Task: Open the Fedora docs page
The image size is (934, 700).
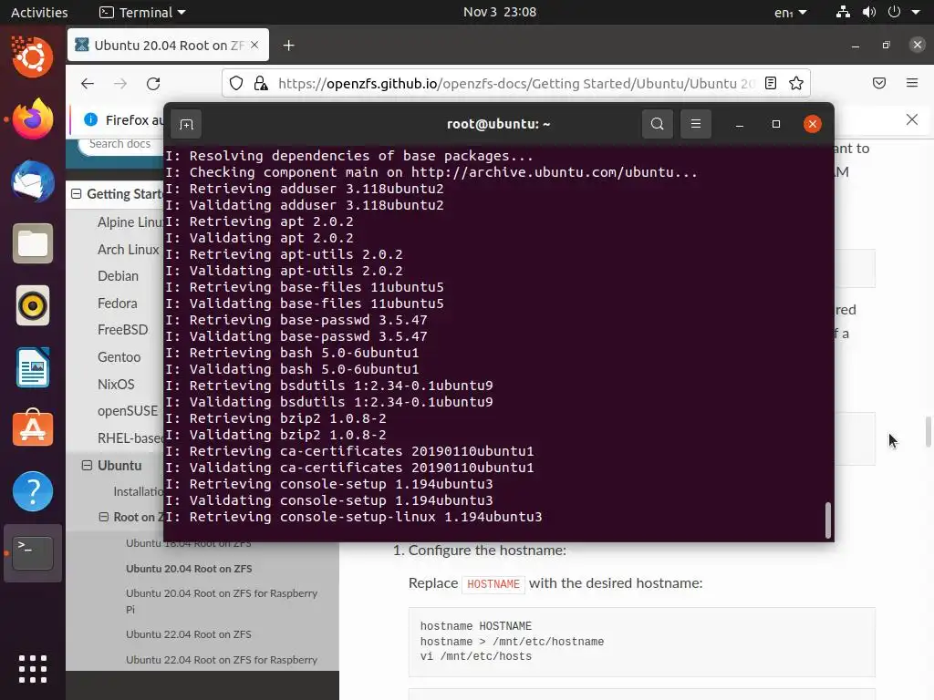Action: 118,304
